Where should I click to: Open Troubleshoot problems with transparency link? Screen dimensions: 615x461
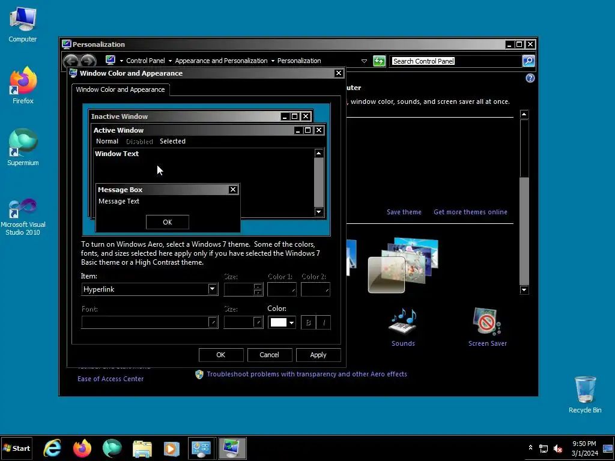pyautogui.click(x=307, y=375)
